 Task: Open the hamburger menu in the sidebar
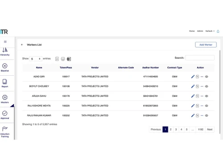5,42
